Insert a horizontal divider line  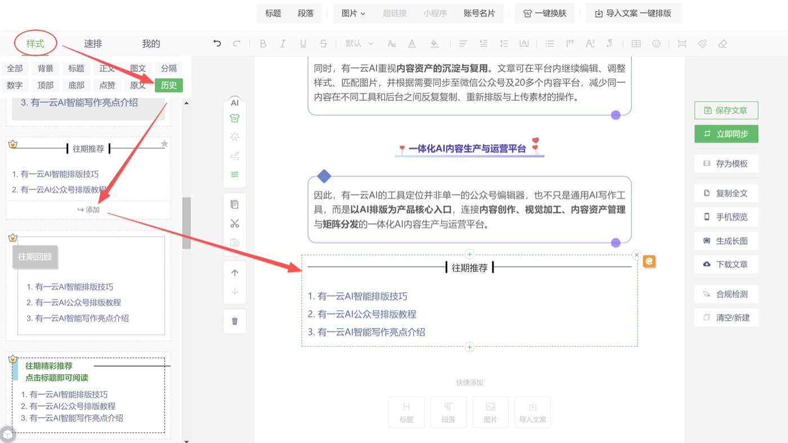682,43
